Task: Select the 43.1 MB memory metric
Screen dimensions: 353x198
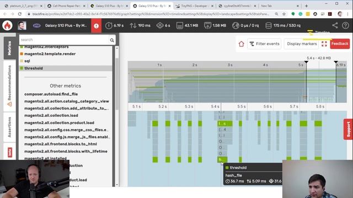Action: (187, 26)
